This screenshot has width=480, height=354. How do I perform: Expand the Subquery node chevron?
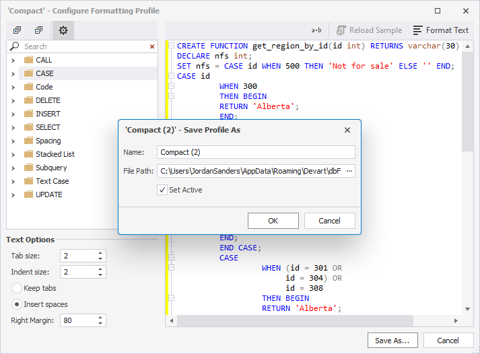pyautogui.click(x=13, y=168)
